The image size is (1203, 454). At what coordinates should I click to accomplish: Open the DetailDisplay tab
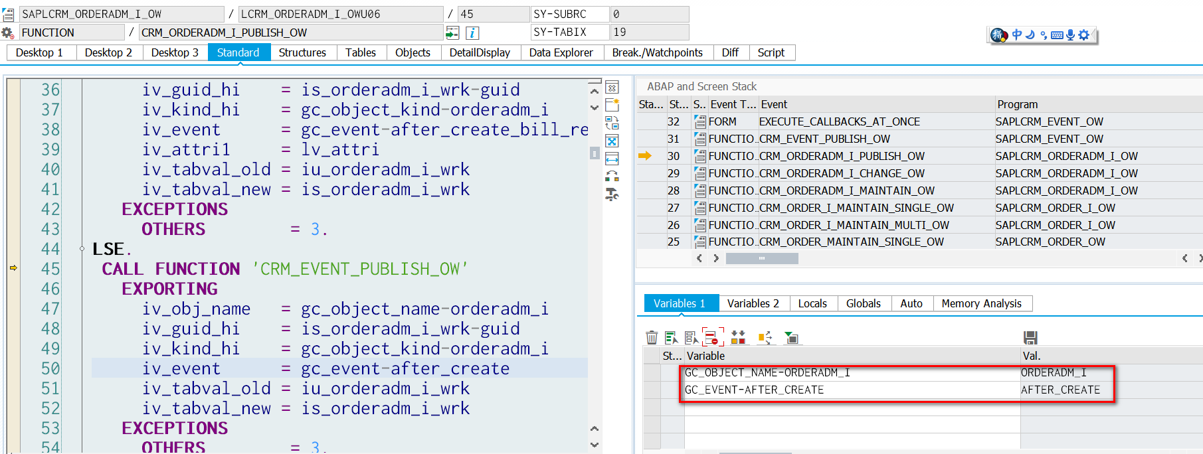pos(480,52)
